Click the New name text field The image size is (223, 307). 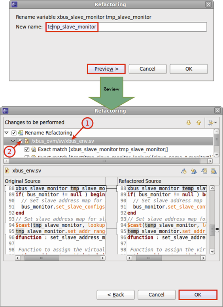pyautogui.click(x=127, y=27)
